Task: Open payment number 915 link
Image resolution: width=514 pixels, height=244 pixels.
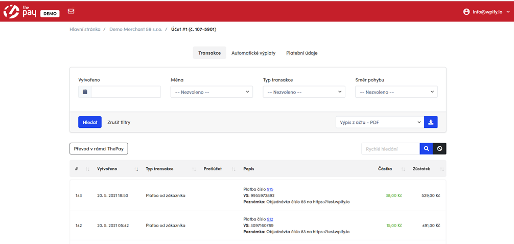Action: tap(270, 189)
